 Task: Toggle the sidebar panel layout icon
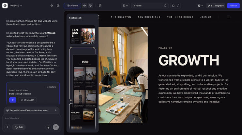[x=58, y=6]
